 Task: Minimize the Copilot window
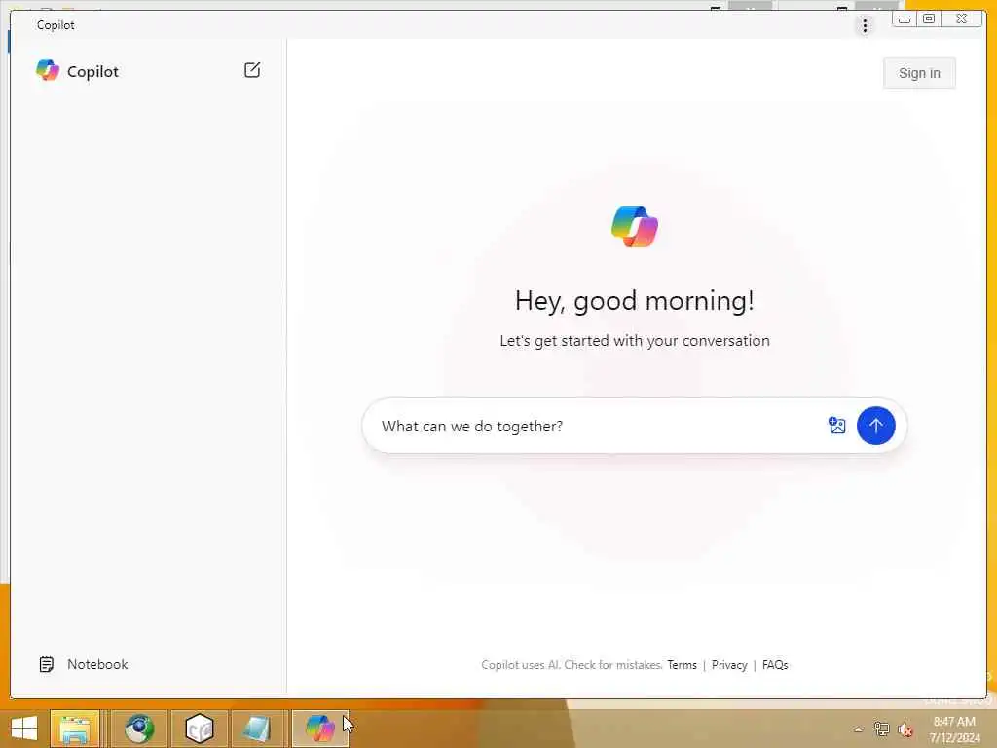[905, 19]
